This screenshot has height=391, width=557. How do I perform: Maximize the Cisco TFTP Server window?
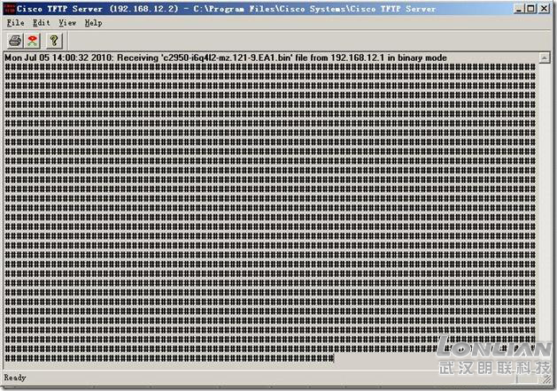pyautogui.click(x=530, y=9)
